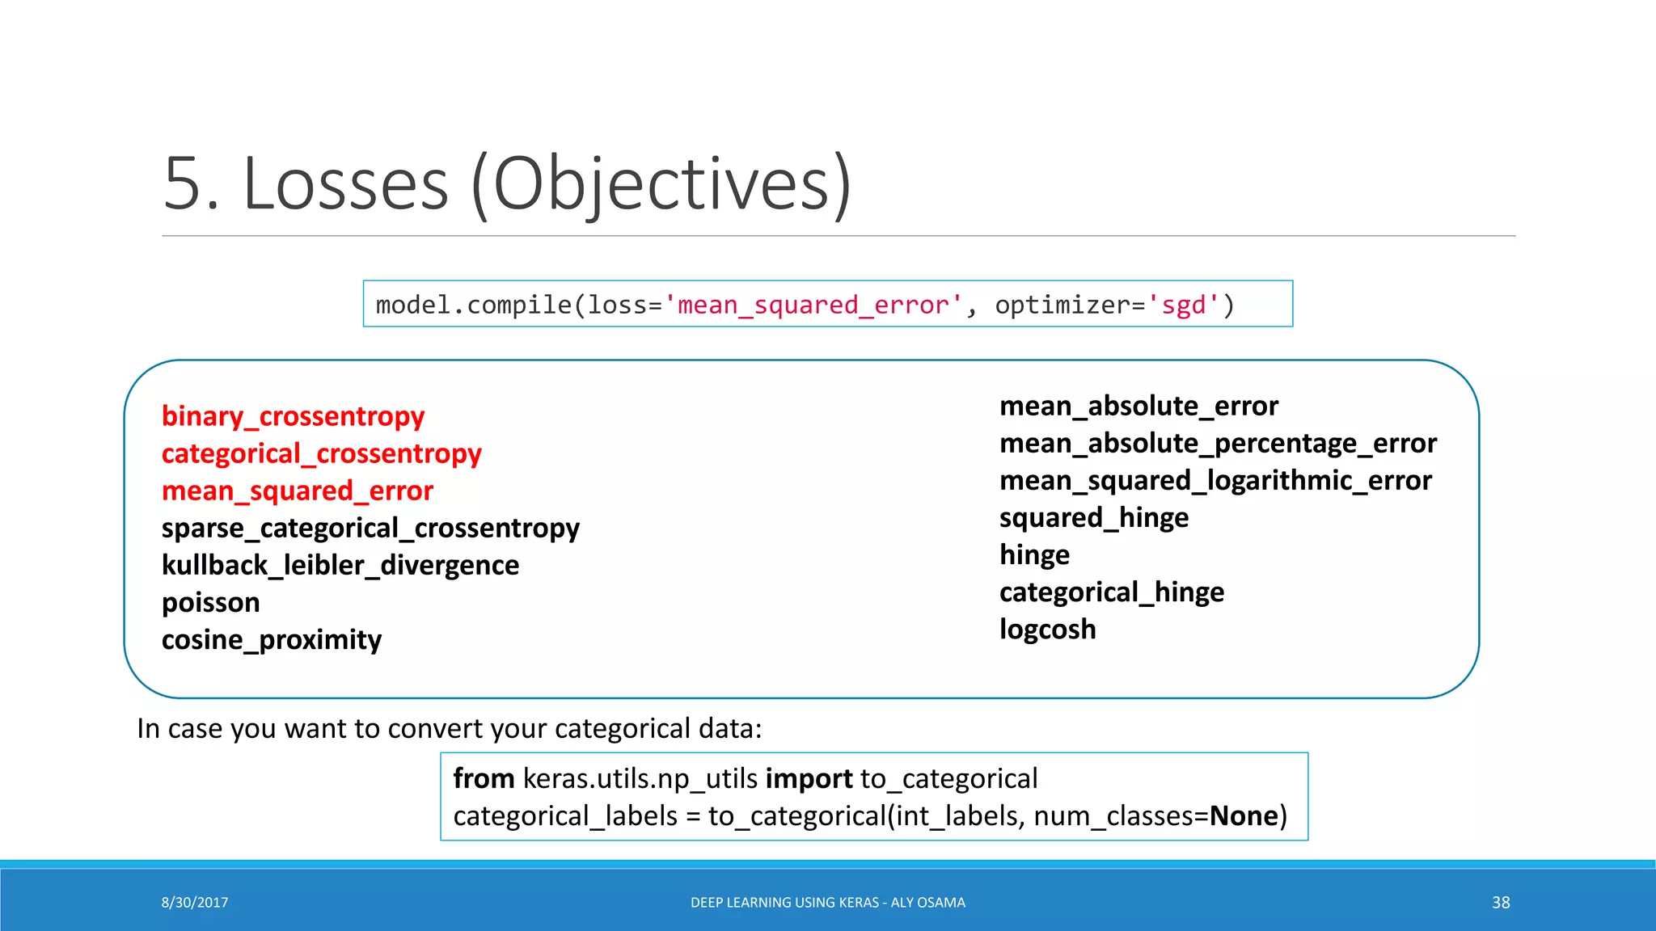Click 'kullback_leibler_divergence' entry

(340, 565)
